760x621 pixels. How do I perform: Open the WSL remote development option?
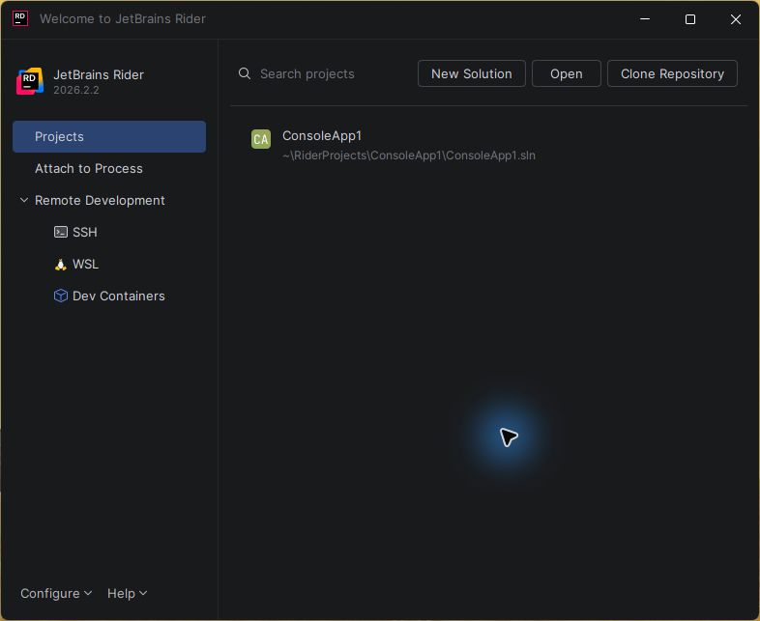tap(109, 265)
